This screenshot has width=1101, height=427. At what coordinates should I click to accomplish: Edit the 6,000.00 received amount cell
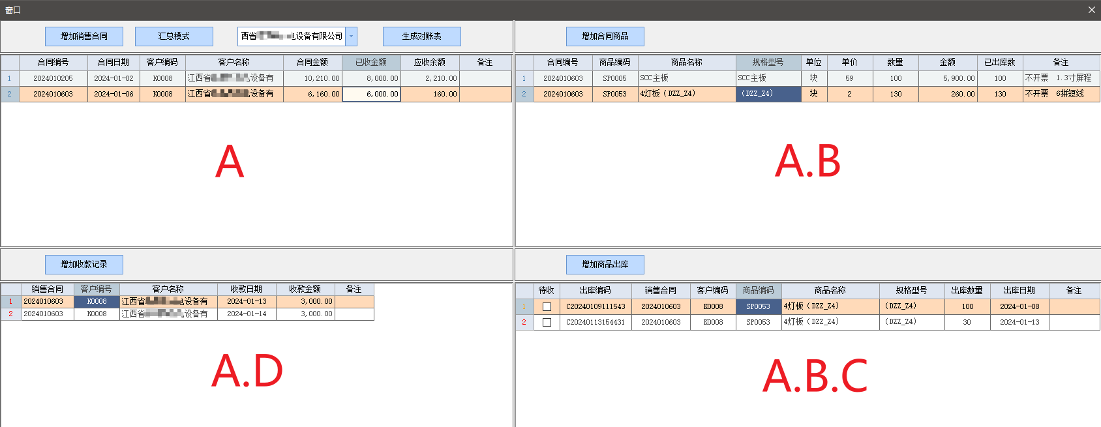pos(371,94)
